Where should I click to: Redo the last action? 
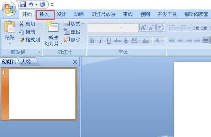click(42, 5)
